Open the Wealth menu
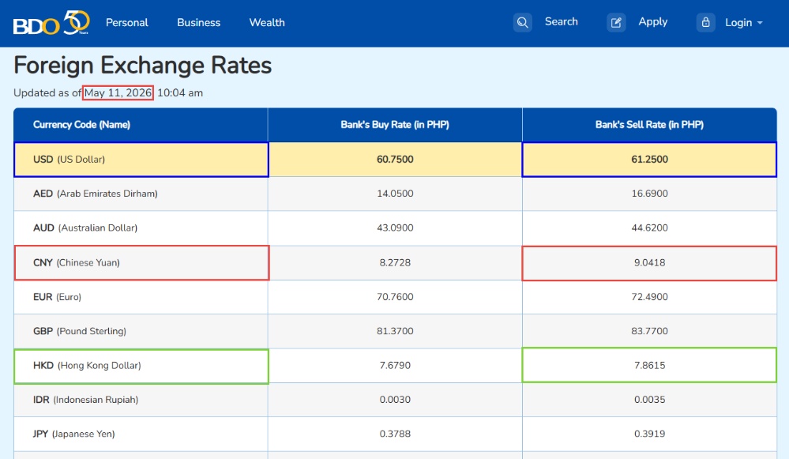The width and height of the screenshot is (789, 459). pos(267,23)
